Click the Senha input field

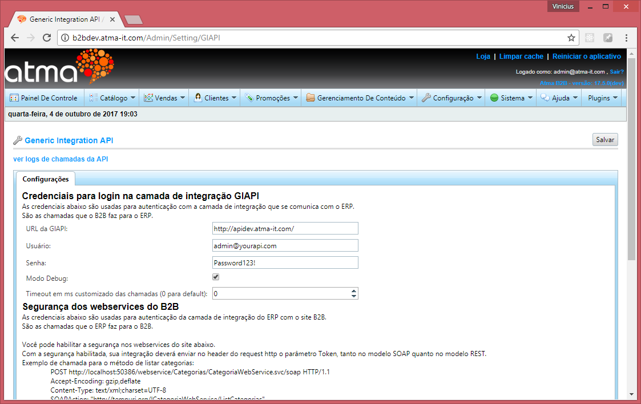(285, 262)
